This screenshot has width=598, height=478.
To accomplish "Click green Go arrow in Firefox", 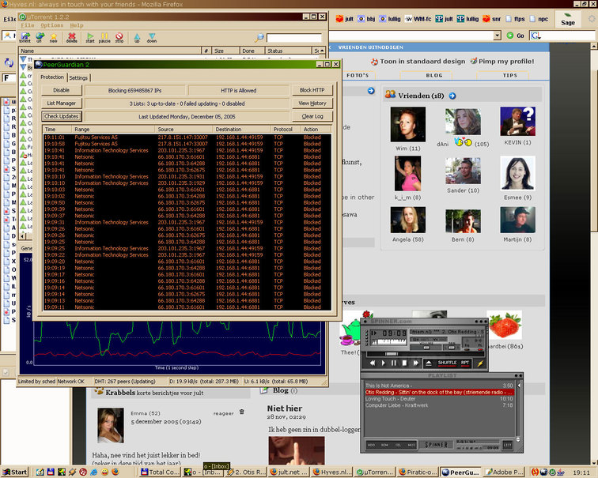I will (x=510, y=36).
